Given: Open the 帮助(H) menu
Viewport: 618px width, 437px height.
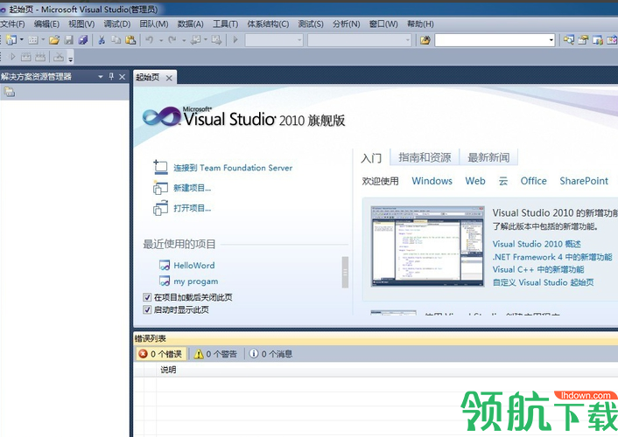Looking at the screenshot, I should click(420, 24).
